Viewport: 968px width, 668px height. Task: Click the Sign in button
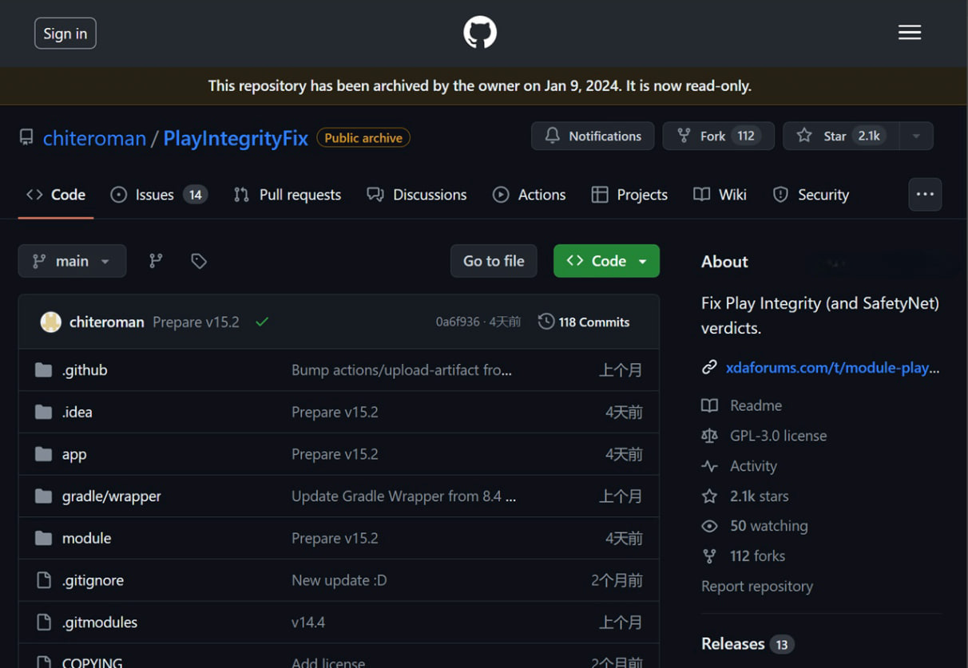[x=65, y=34]
